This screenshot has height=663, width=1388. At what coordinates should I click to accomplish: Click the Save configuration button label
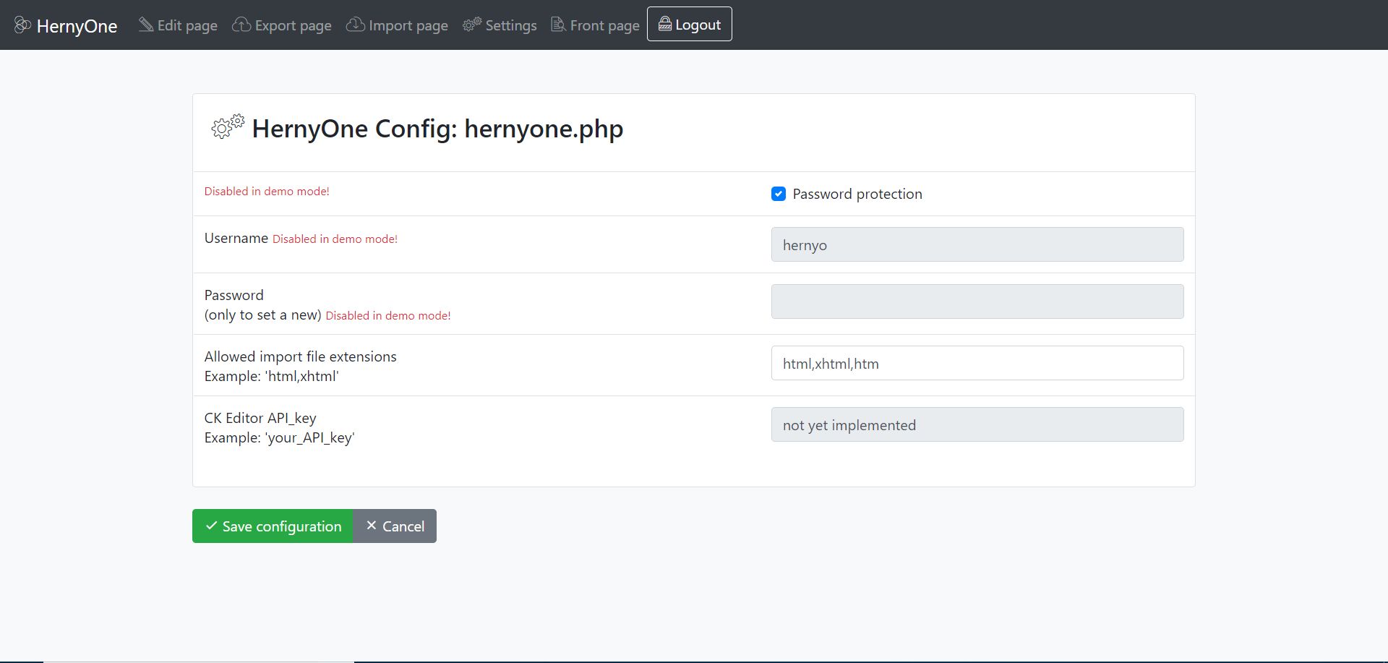(x=282, y=526)
